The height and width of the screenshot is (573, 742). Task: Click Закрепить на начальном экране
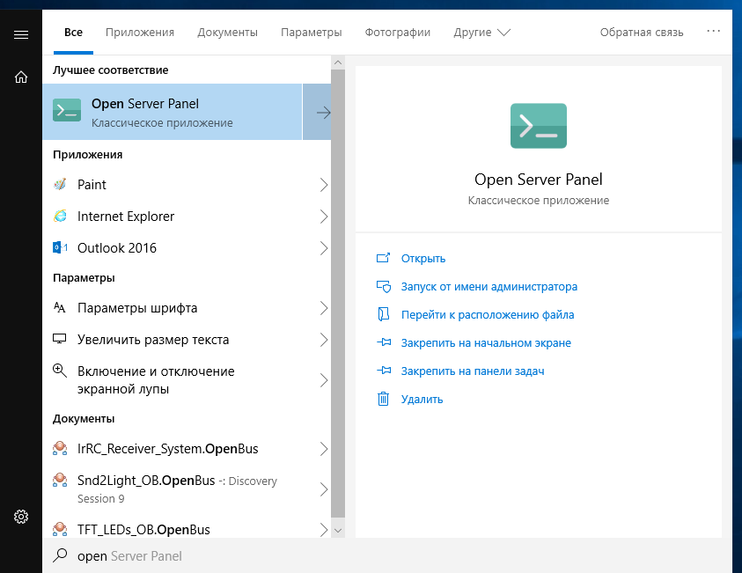(x=486, y=342)
